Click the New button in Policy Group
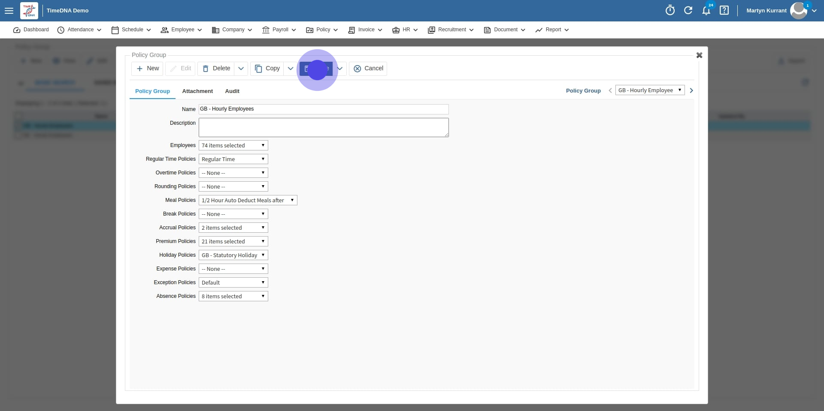 147,69
